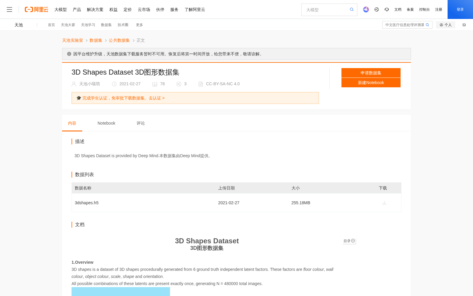
Task: Click the download icon for 3dshapes.h5
Action: 384,203
